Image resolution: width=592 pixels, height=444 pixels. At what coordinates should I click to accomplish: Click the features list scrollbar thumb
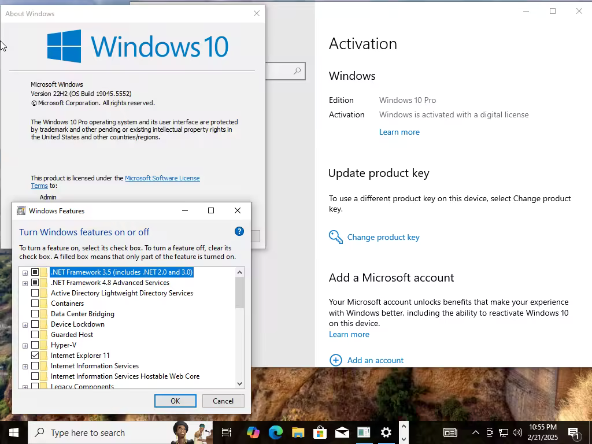tap(239, 293)
